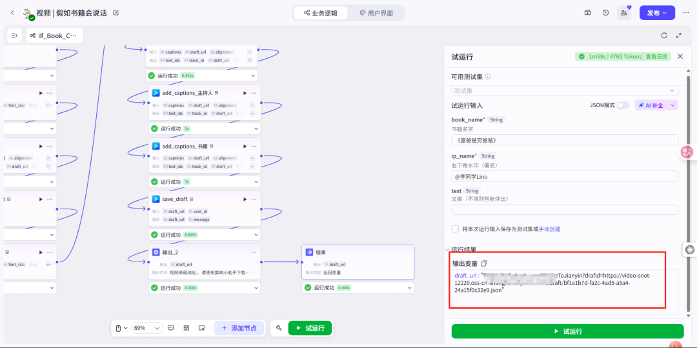This screenshot has height=348, width=697.
Task: Copy the 输出变量 output with copy icon
Action: tap(485, 263)
